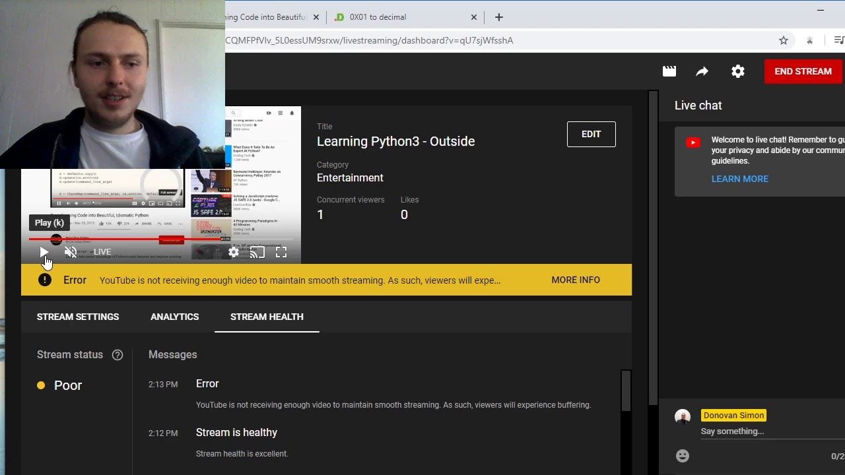Select the Stream Health tab
Viewport: 845px width, 475px height.
coord(267,317)
